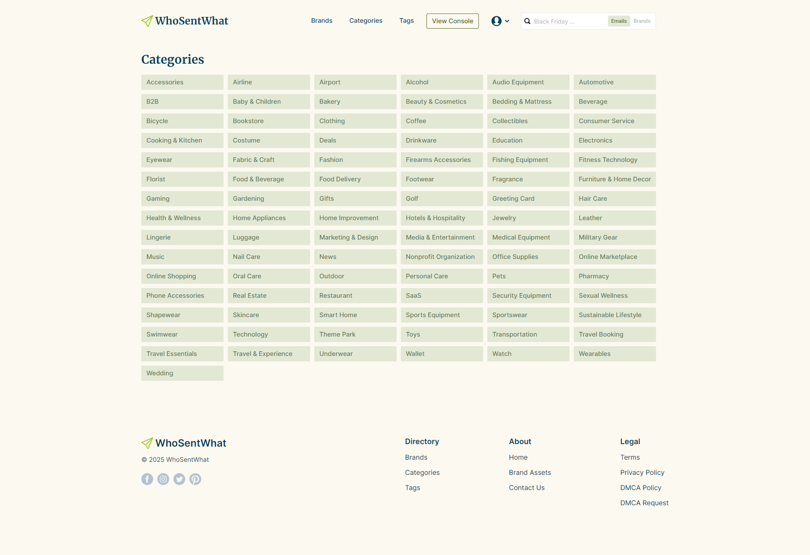Open the DMCA Request footer link
Screen dimensions: 810x555
644,503
